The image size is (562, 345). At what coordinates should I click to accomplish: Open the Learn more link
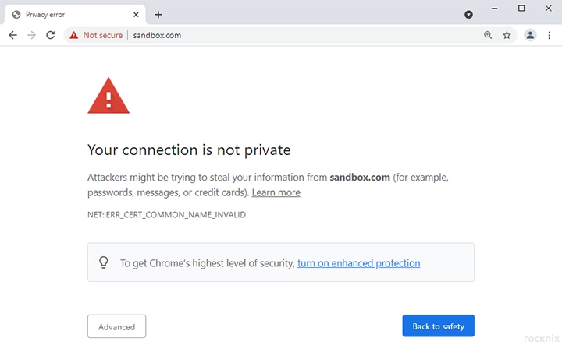click(276, 192)
